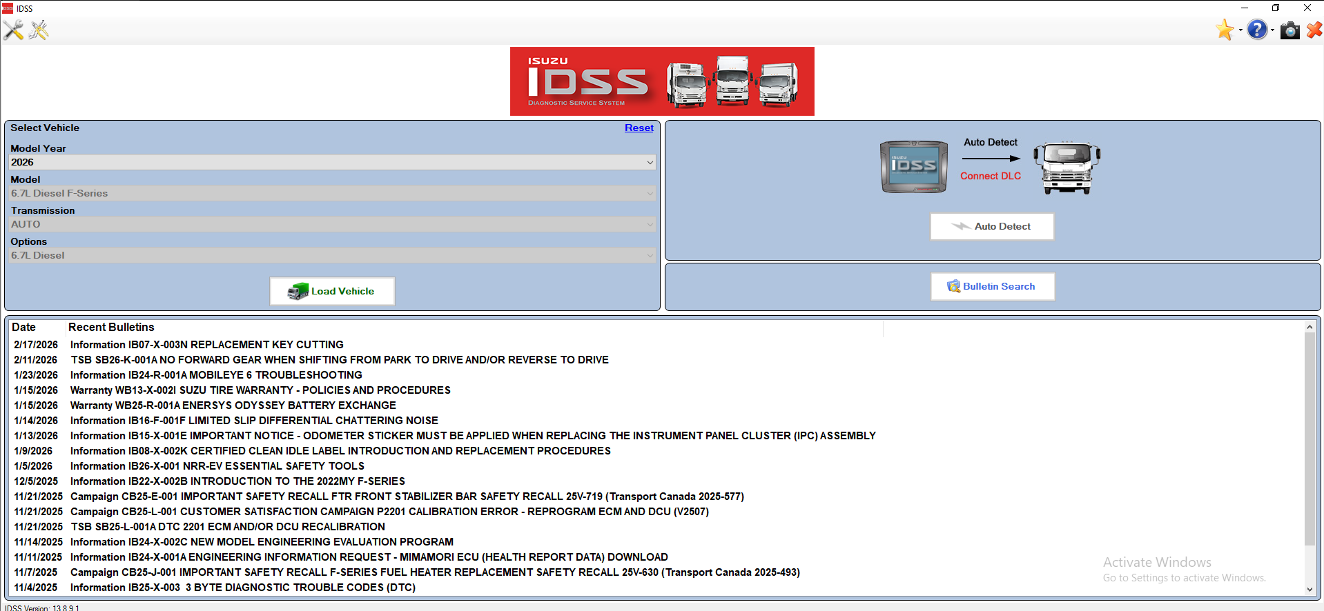The height and width of the screenshot is (611, 1324).
Task: Open bulletin IB07-X-003N Replacement Key Cutting
Action: click(x=206, y=345)
